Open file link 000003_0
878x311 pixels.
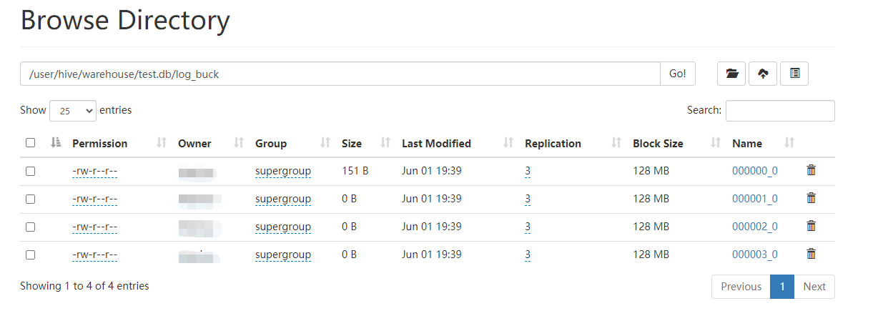point(754,255)
